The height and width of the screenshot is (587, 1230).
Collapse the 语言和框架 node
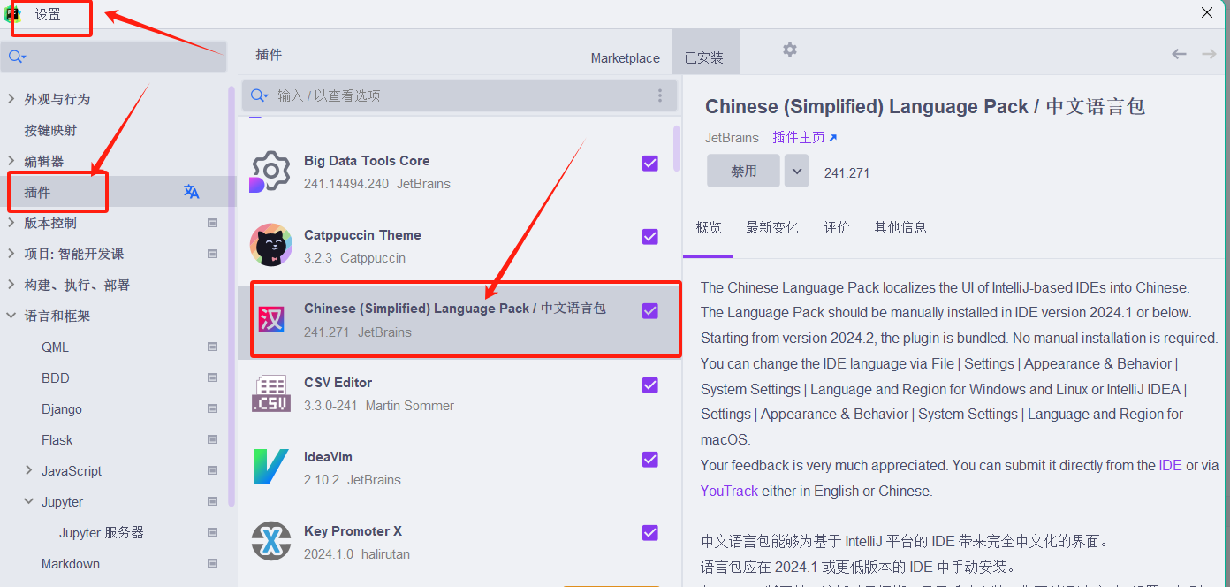click(11, 316)
